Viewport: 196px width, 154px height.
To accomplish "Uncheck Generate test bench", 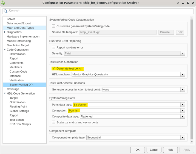I will coord(54,69).
